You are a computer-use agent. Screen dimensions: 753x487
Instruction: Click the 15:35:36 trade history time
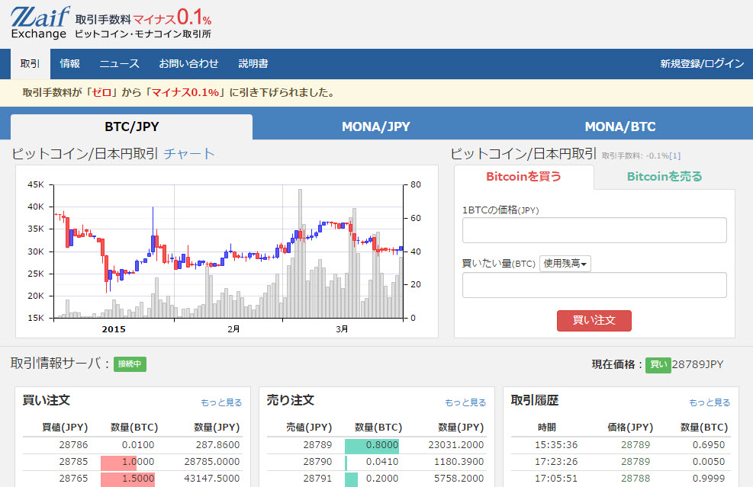(x=555, y=445)
